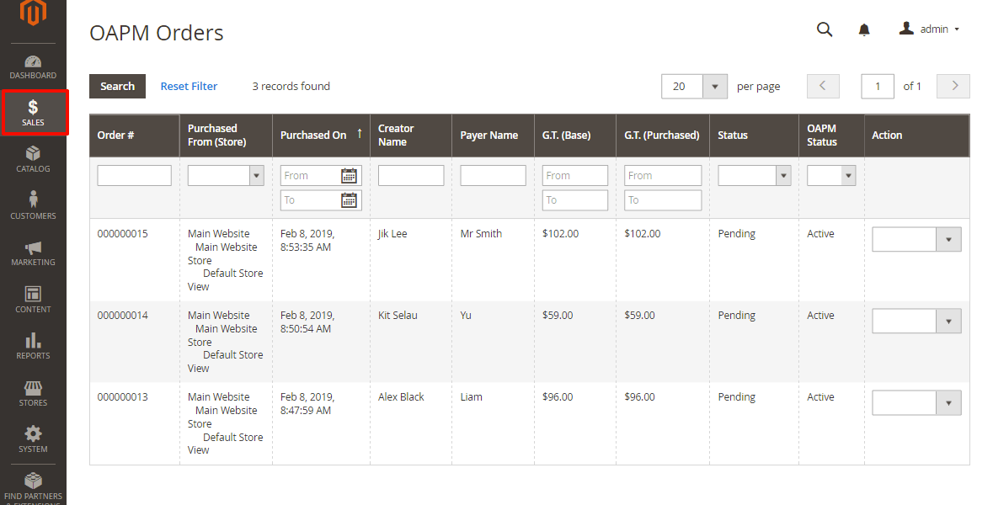Click the Reset Filter link
This screenshot has width=993, height=505.
pyautogui.click(x=189, y=87)
